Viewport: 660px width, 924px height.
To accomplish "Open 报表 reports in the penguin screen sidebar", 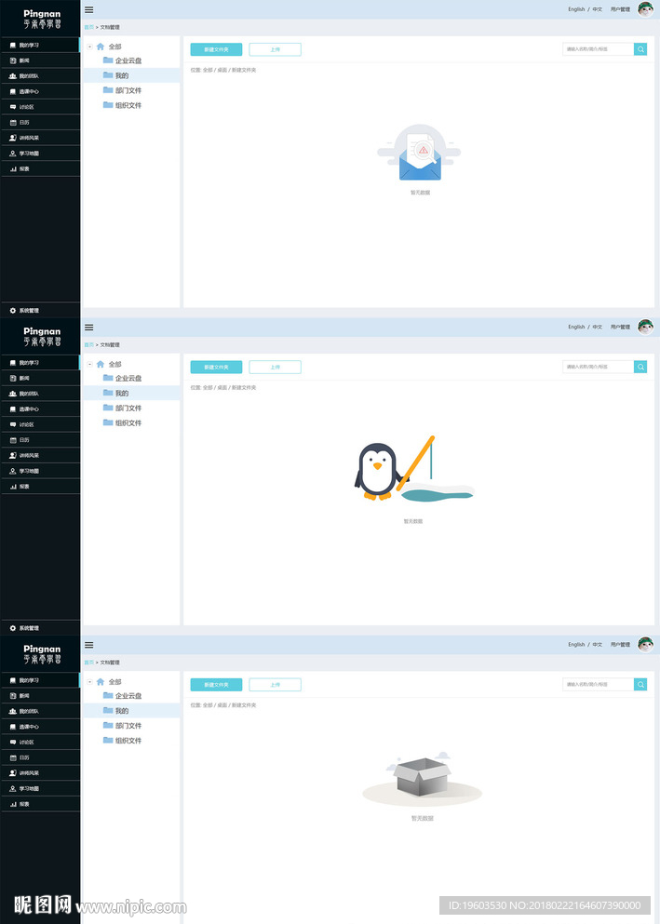I will 39,486.
